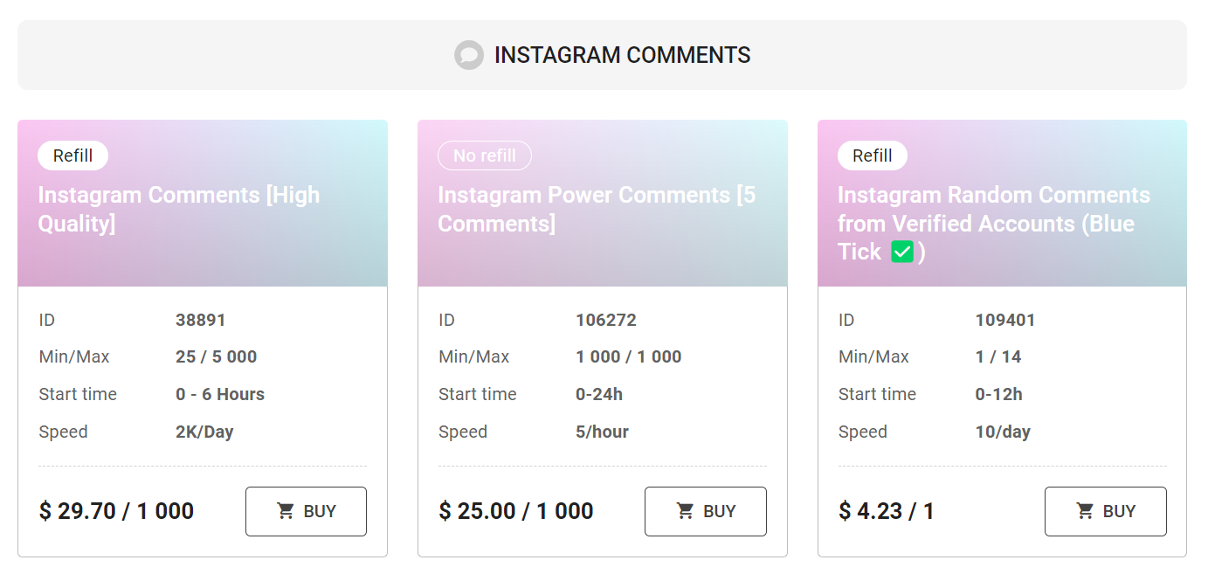This screenshot has height=567, width=1208.
Task: Click service ID 109401
Action: [1005, 320]
